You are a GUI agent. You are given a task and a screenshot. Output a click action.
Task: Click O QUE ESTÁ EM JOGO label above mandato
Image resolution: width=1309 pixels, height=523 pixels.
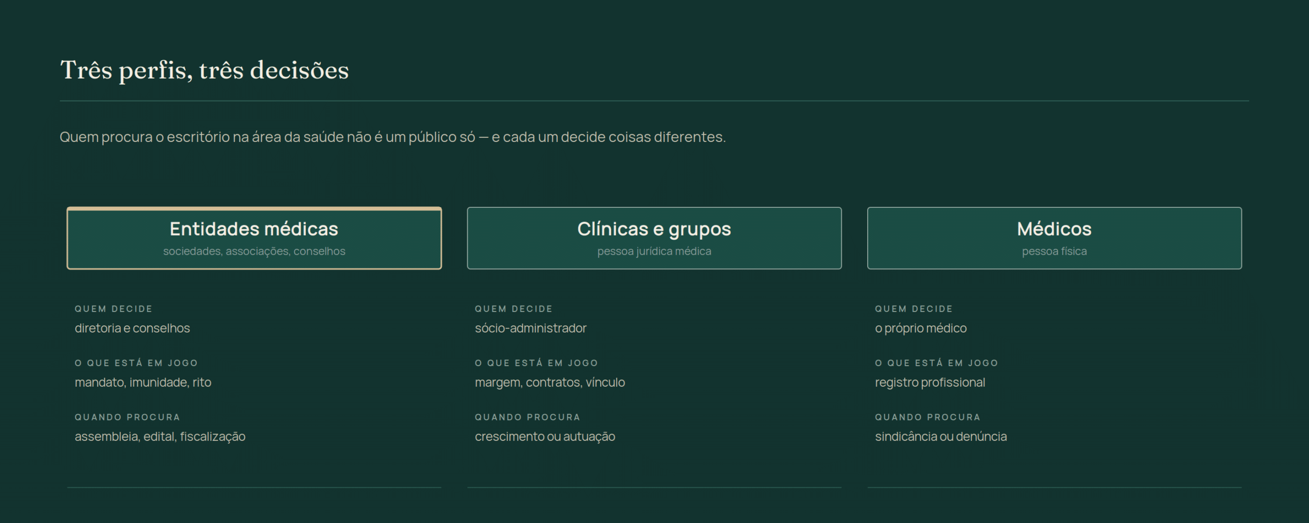pyautogui.click(x=136, y=363)
